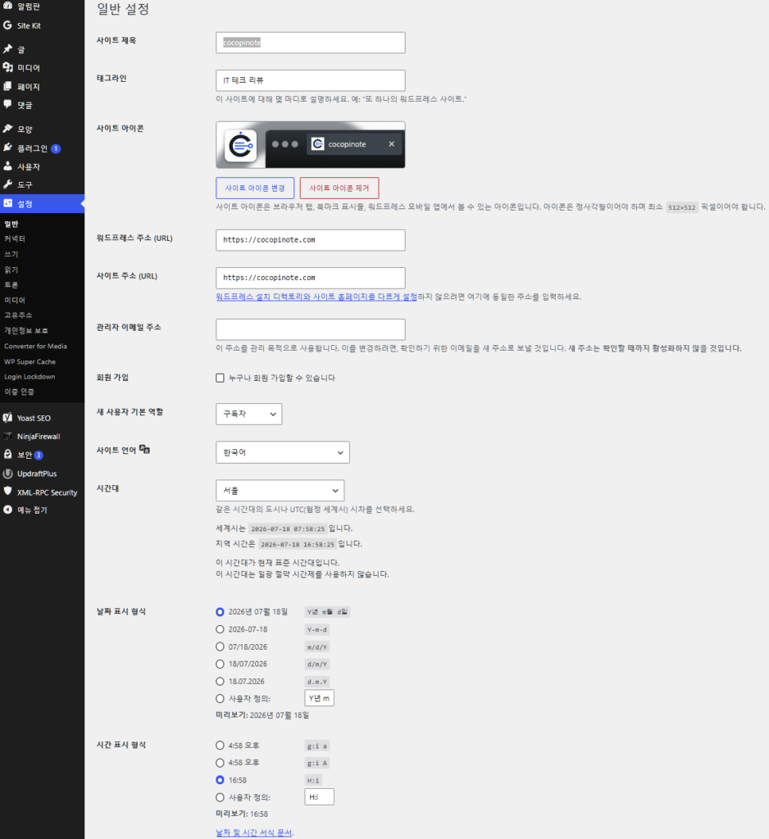
Task: Select the 2026-07-18 Y-m-d date format
Action: (220, 629)
